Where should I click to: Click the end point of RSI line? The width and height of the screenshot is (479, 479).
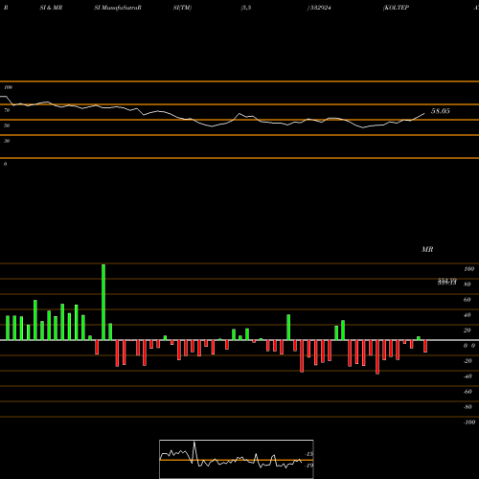(424, 113)
